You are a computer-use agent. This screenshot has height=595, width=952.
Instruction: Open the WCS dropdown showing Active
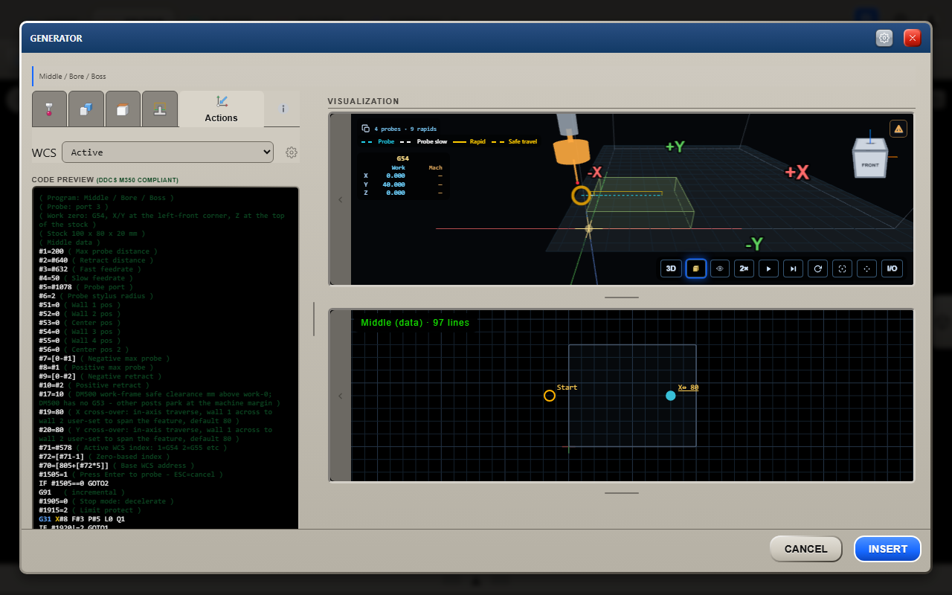[168, 152]
